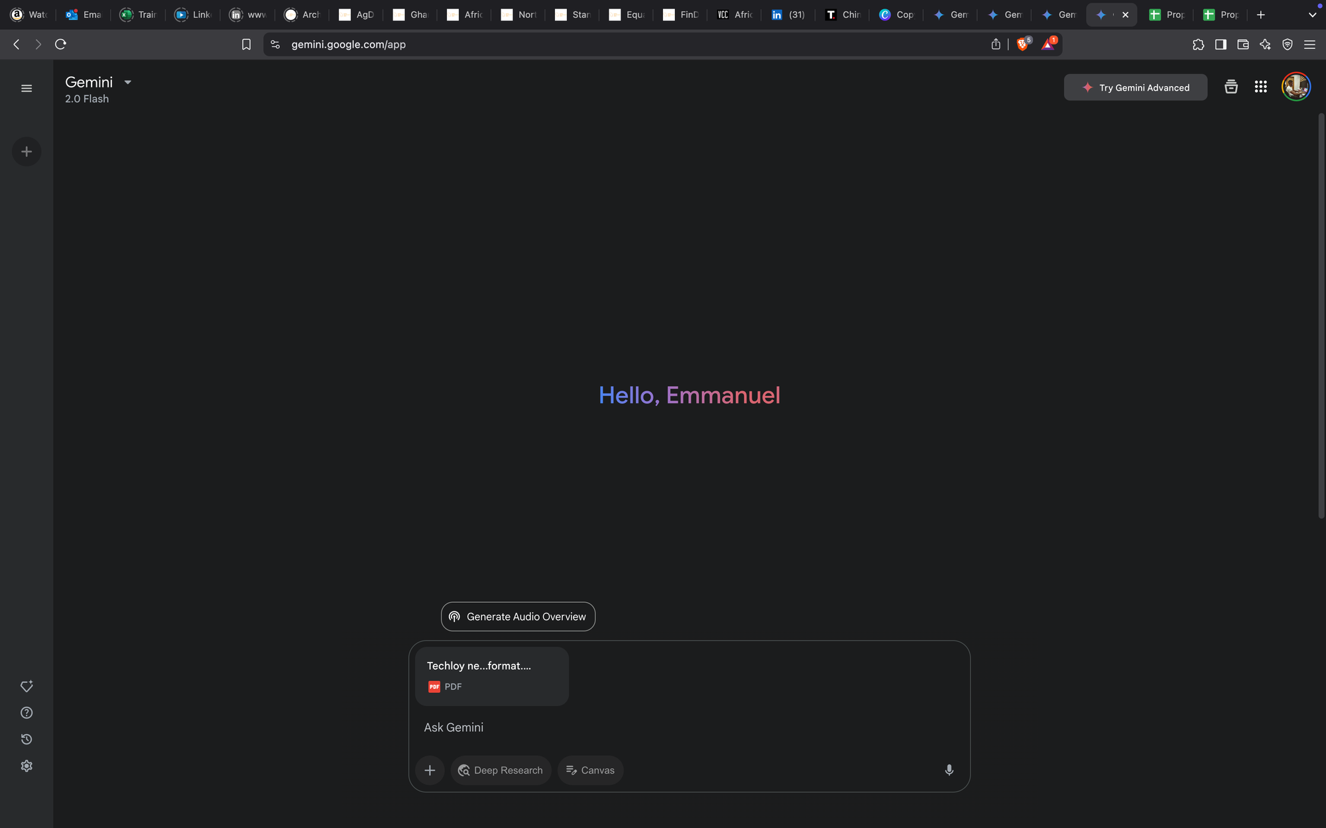The height and width of the screenshot is (828, 1326).
Task: Open Activity history clock icon
Action: (27, 739)
